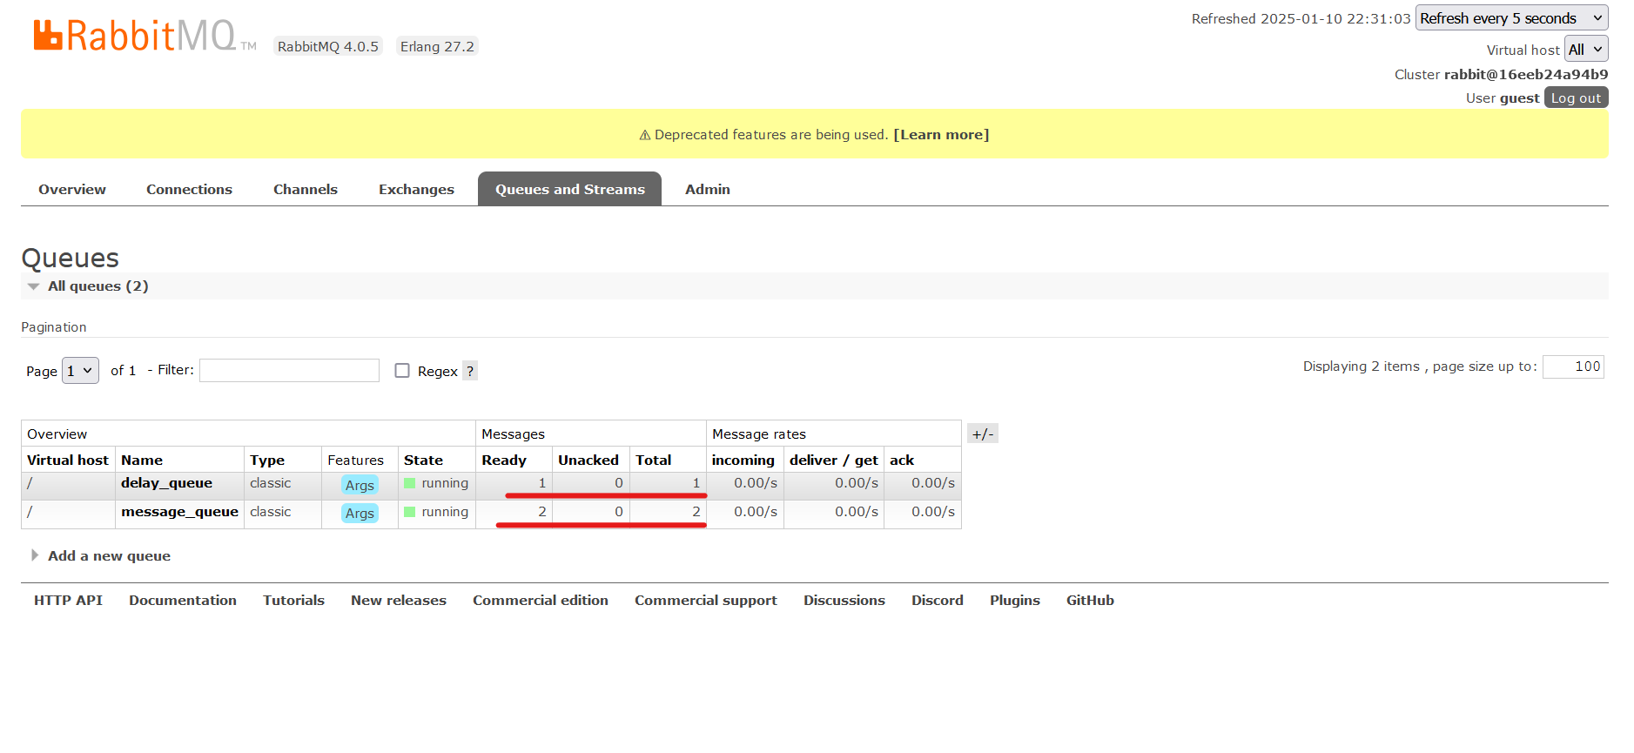
Task: Click the Log out button
Action: (1576, 97)
